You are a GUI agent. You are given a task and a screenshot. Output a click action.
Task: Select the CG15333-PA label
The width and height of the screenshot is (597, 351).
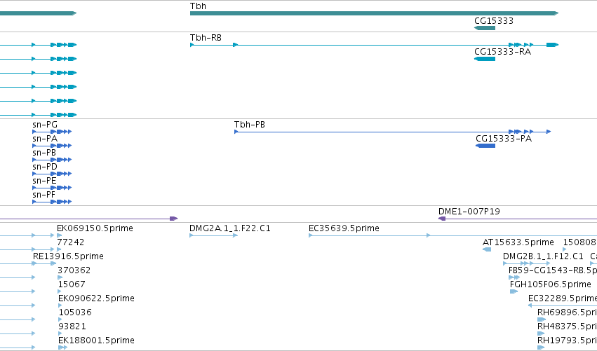[504, 139]
